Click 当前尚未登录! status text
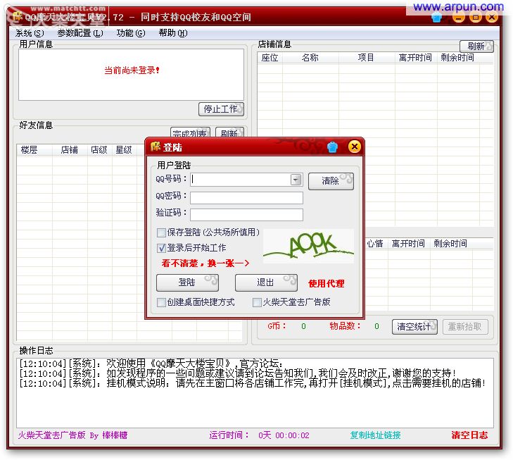513x460 pixels. click(x=132, y=70)
